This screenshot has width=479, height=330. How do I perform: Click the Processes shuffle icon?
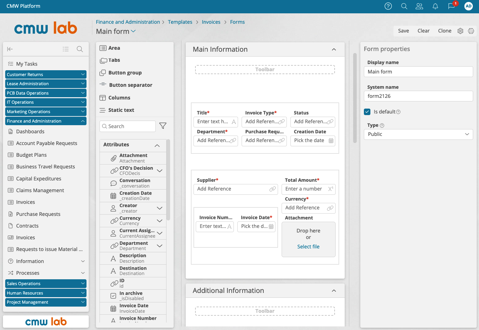pyautogui.click(x=10, y=273)
